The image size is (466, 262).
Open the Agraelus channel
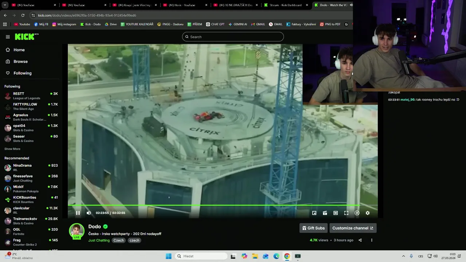[x=31, y=117]
